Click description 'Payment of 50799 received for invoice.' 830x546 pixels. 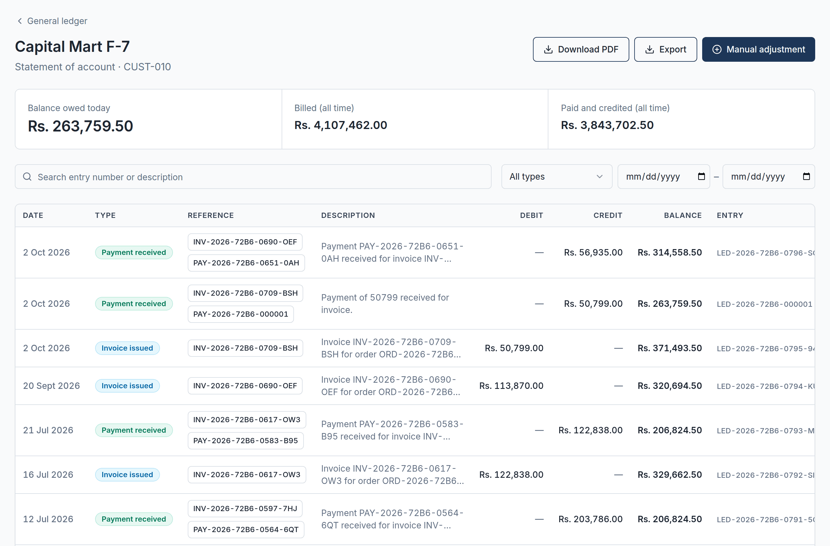385,304
